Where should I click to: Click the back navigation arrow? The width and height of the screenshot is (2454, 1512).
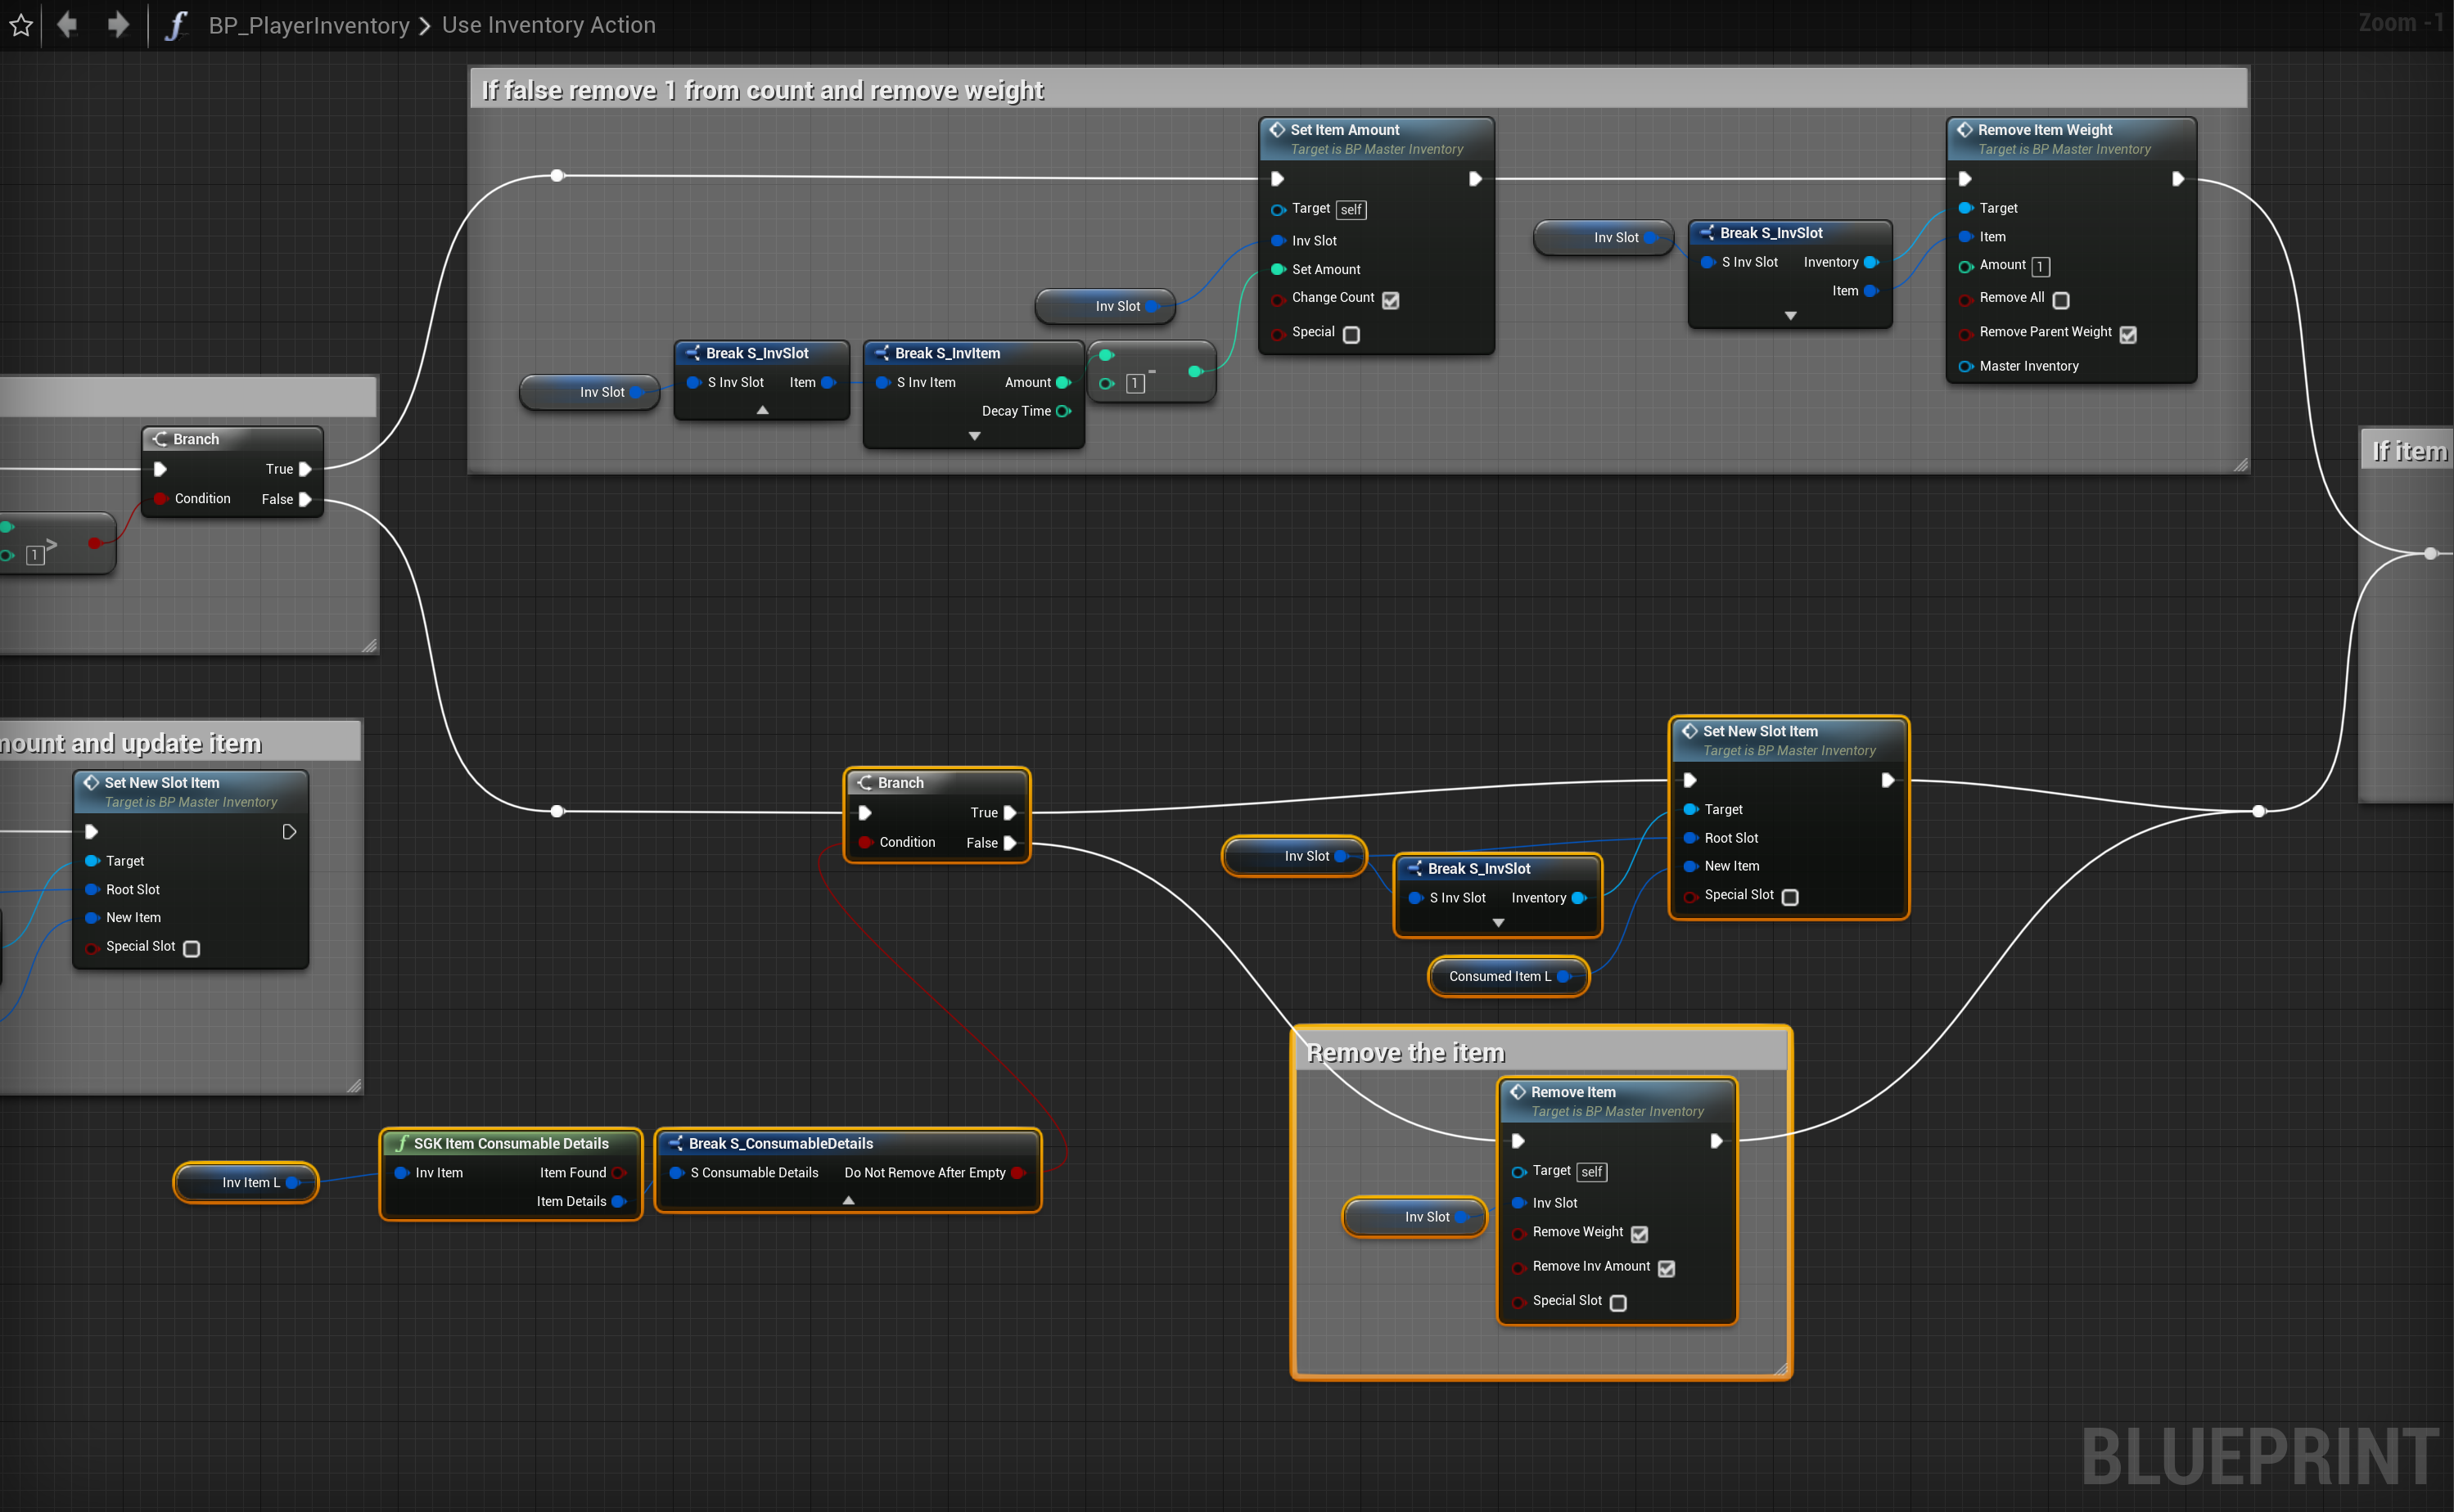tap(68, 24)
